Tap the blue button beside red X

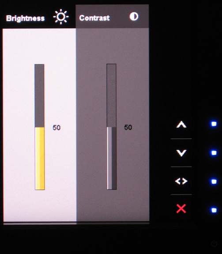pyautogui.click(x=214, y=210)
